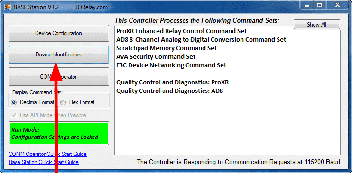Click the BASE Station app icon in title bar

8,7
